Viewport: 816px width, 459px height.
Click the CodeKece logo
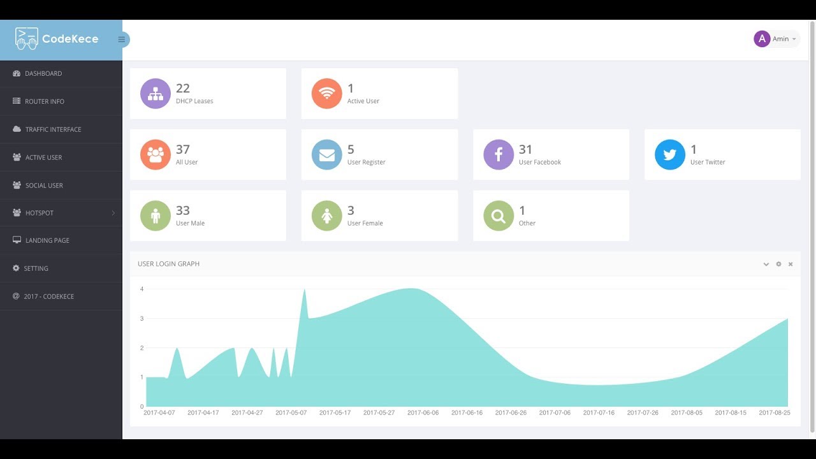(x=57, y=39)
